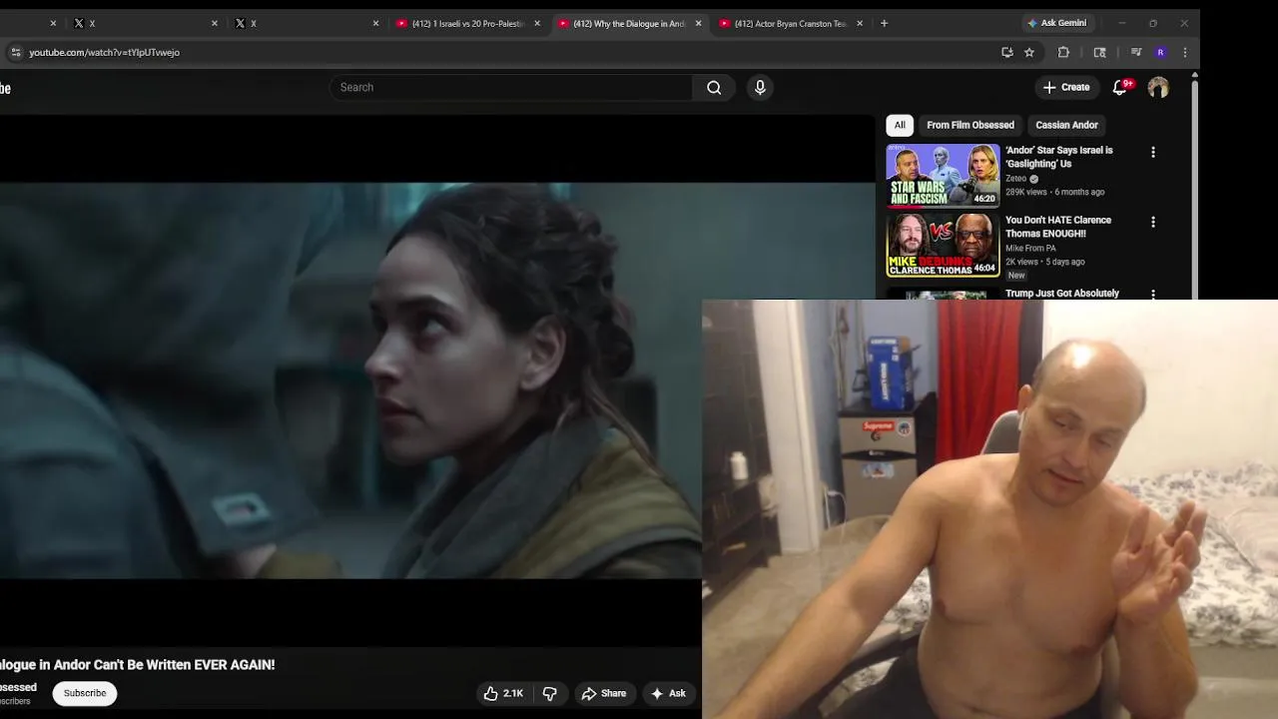This screenshot has height=719, width=1278.
Task: Switch to the 'Actor Bryan Cranston' tab
Action: [x=783, y=23]
